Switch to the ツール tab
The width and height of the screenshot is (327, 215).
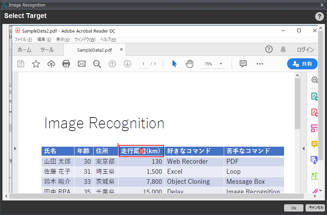(47, 50)
